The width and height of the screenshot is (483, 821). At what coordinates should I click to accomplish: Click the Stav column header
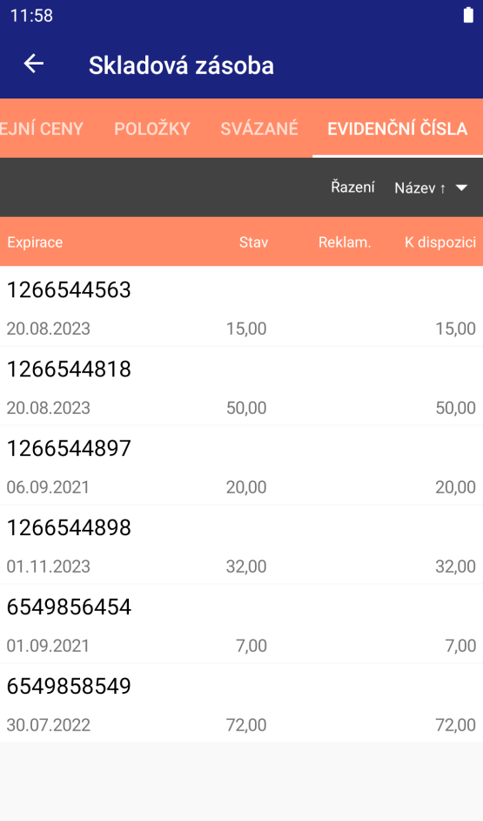pyautogui.click(x=253, y=242)
